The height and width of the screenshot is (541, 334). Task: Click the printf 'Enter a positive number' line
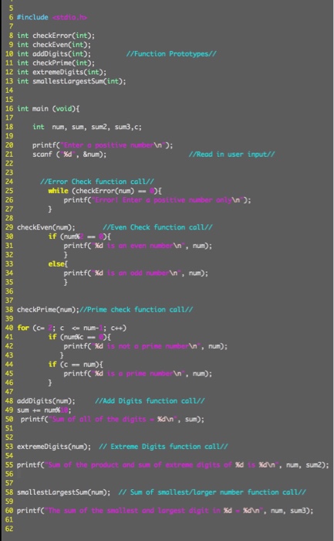pyautogui.click(x=103, y=145)
